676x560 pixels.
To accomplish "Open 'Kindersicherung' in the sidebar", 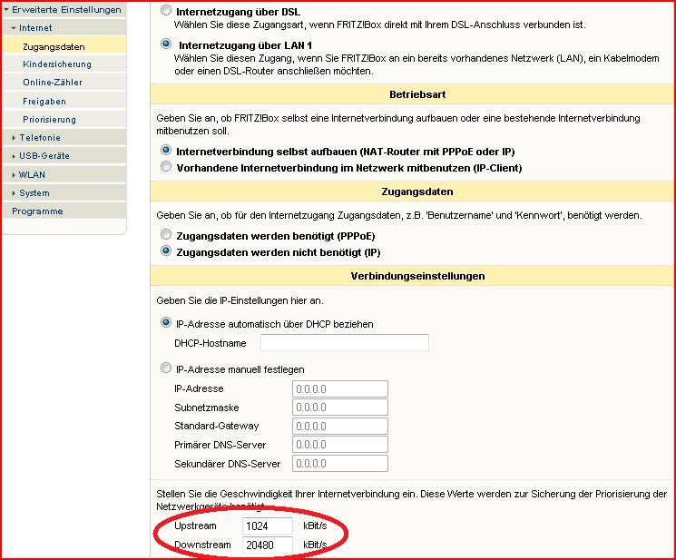I will click(x=57, y=64).
